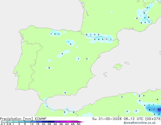The image size is (161, 125).
Task: Pick the magenta 40 to 45 mm legend swatch
Action: (x=69, y=122)
